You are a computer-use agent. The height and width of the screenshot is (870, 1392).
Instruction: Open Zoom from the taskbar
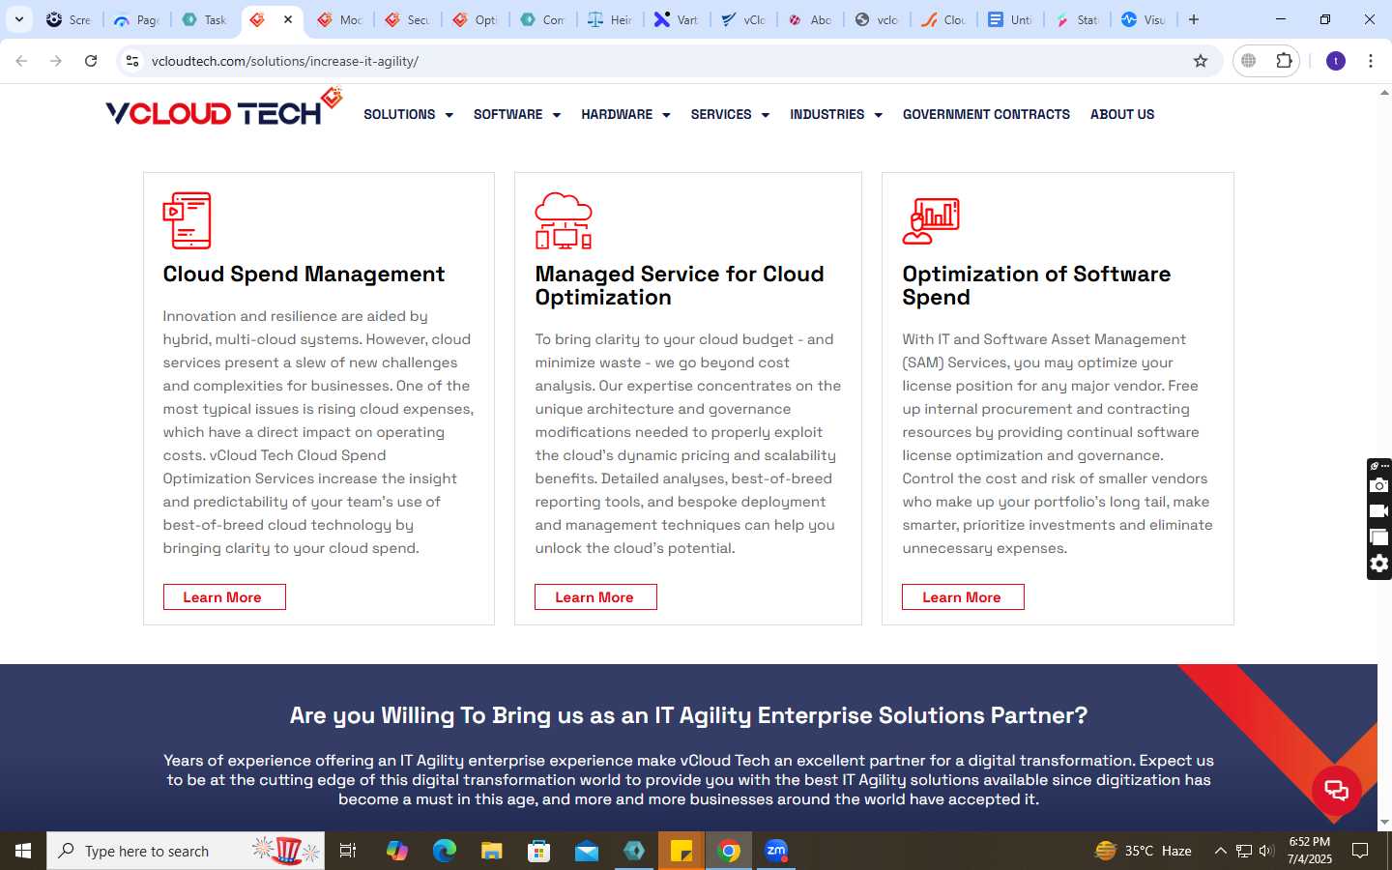pos(776,851)
